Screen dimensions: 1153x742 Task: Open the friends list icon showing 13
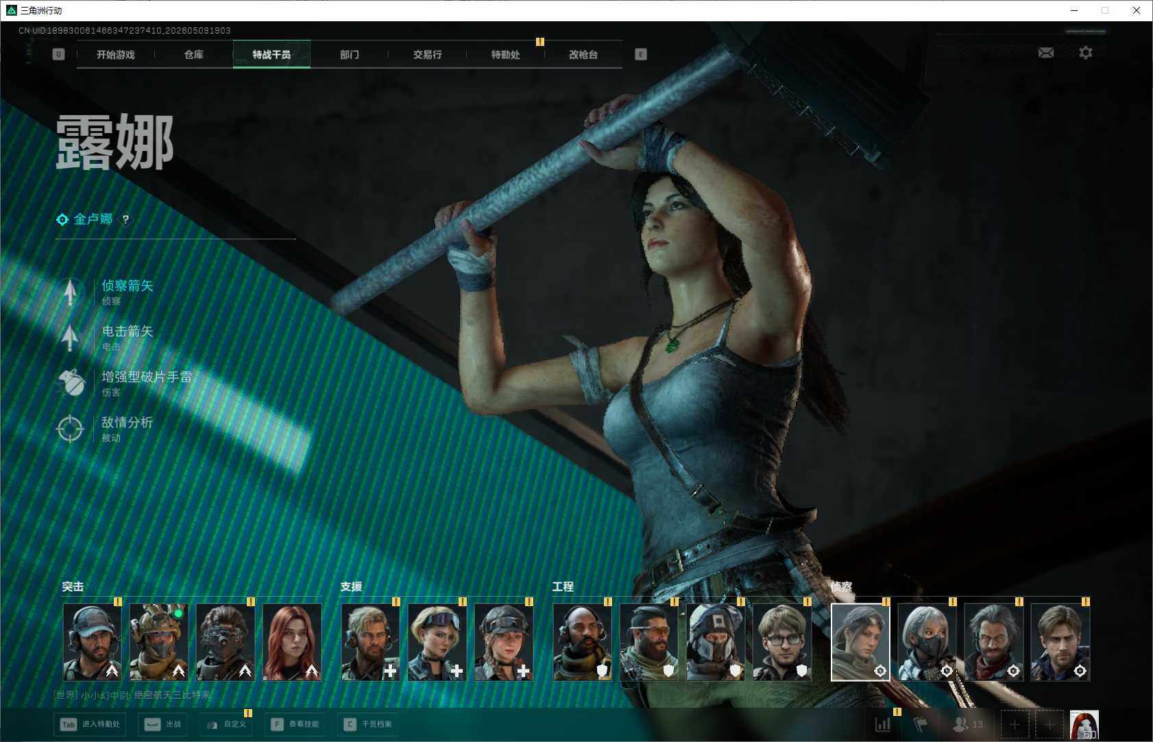coord(968,724)
